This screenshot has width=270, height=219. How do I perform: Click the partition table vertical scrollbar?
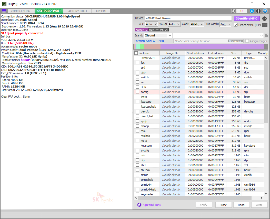pyautogui.click(x=266, y=91)
